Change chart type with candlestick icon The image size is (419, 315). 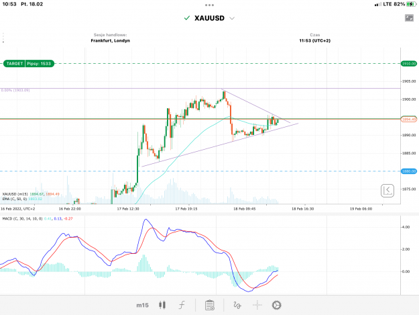coord(162,305)
